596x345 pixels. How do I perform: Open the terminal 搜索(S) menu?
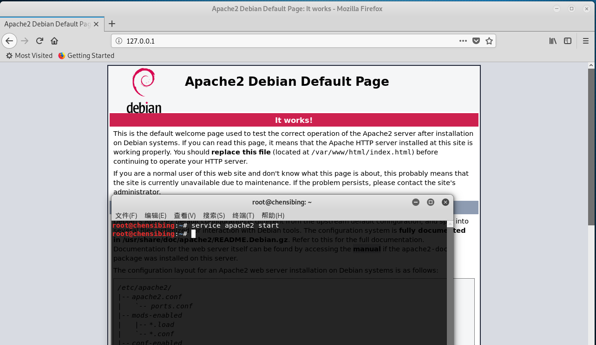(x=214, y=216)
